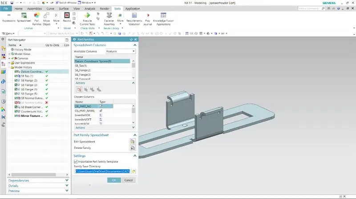Toggle checkbox for SB Tab (1)
Image resolution: width=356 pixels, height=199 pixels.
click(16, 76)
